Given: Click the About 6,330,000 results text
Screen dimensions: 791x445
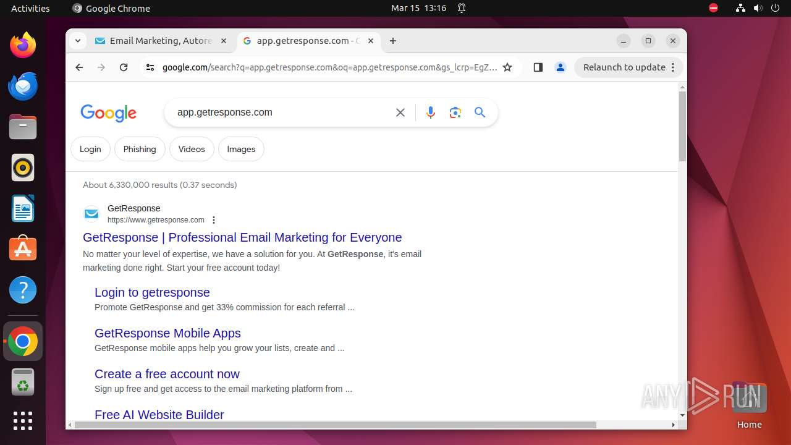Looking at the screenshot, I should (x=159, y=185).
